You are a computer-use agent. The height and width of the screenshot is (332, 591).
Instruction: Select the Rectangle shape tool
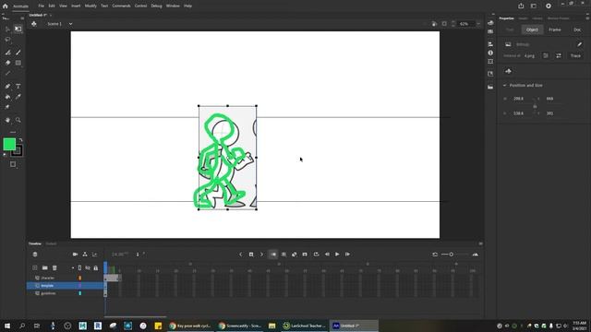[x=18, y=63]
